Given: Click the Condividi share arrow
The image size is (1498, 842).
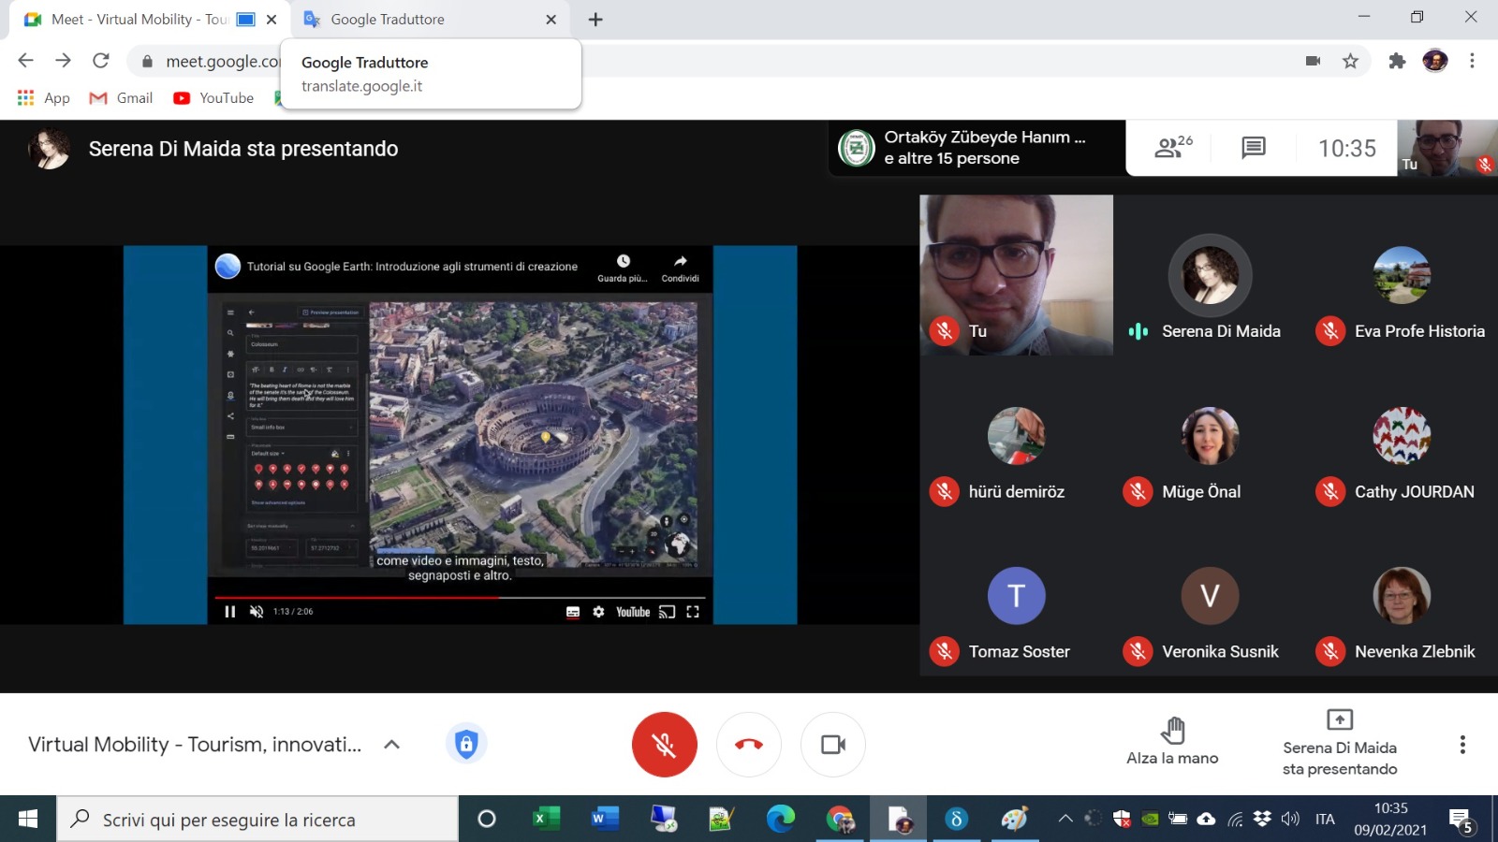Looking at the screenshot, I should click(680, 267).
